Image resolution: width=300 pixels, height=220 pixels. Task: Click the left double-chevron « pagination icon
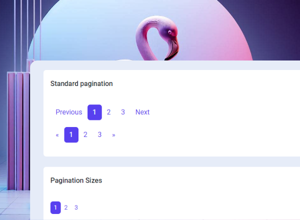pos(57,134)
